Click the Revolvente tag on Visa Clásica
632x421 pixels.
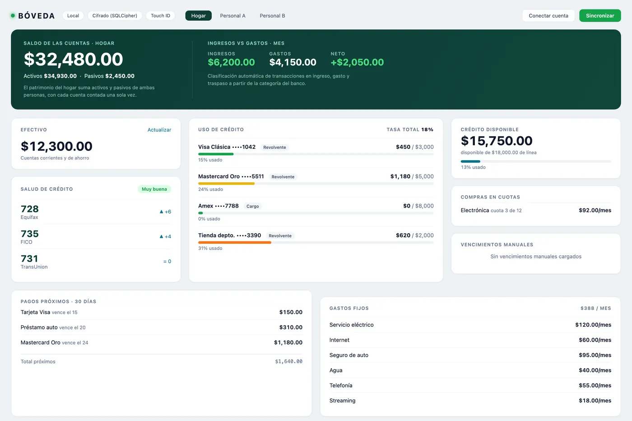click(x=274, y=148)
